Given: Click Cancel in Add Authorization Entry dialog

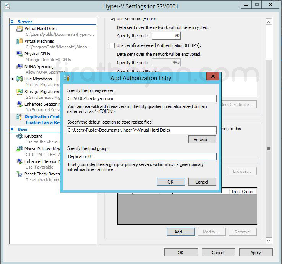Looking at the screenshot, I should (202, 182).
